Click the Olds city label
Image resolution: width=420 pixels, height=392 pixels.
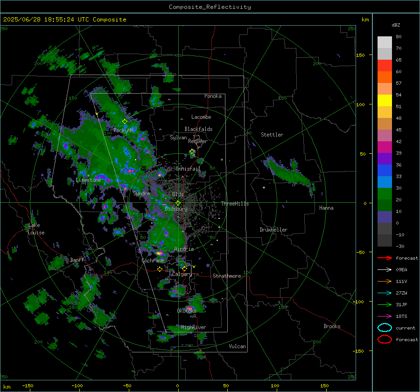coord(178,194)
